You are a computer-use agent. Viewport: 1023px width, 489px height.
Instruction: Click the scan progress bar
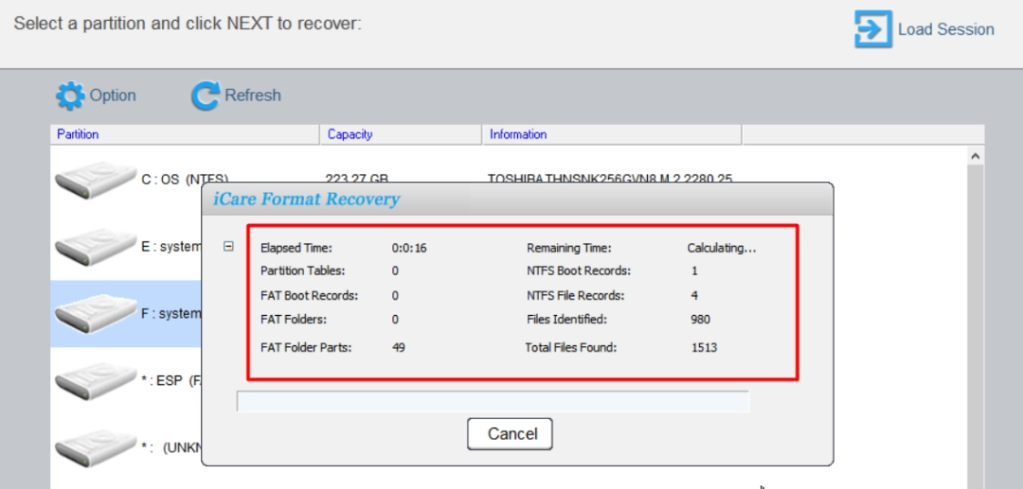[x=493, y=401]
